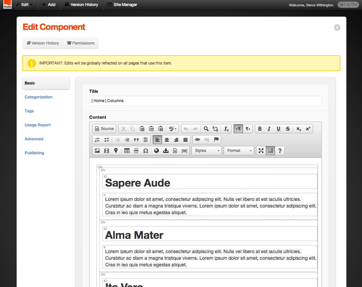Toggle Show Blocks view
Image resolution: width=362 pixels, height=287 pixels.
click(x=270, y=151)
